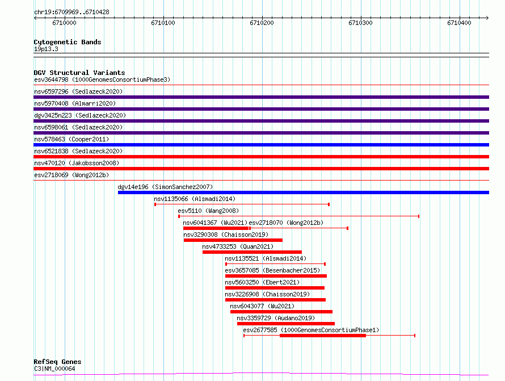Click the nsv3290308 (Chaisson2019) red bar
505x381 pixels.
pyautogui.click(x=233, y=240)
